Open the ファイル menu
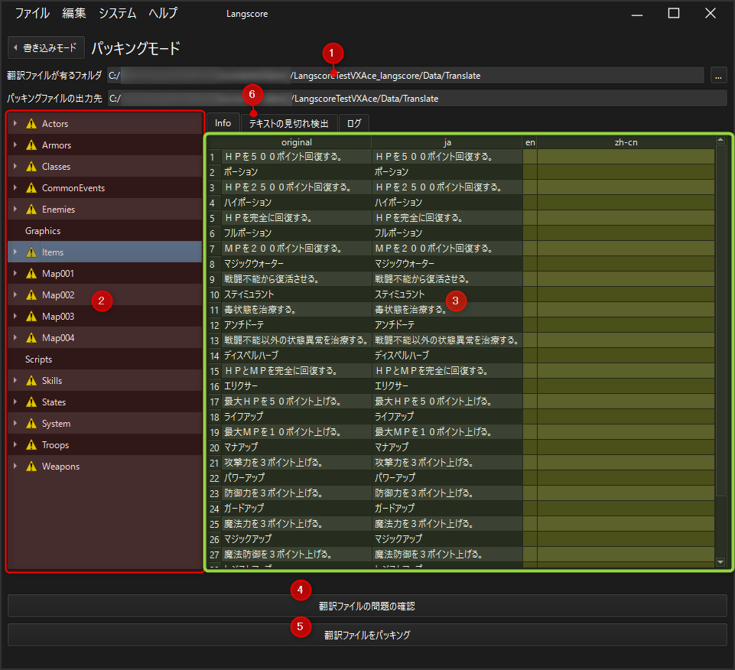Screen dimensions: 735x670 tap(32, 13)
